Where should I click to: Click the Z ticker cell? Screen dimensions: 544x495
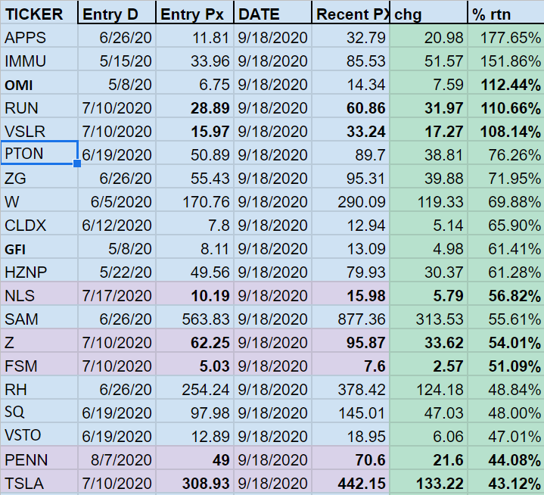pos(39,341)
